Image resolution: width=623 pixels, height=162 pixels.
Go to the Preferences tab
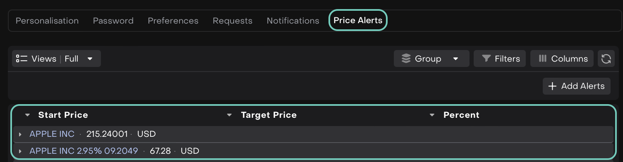coord(173,21)
